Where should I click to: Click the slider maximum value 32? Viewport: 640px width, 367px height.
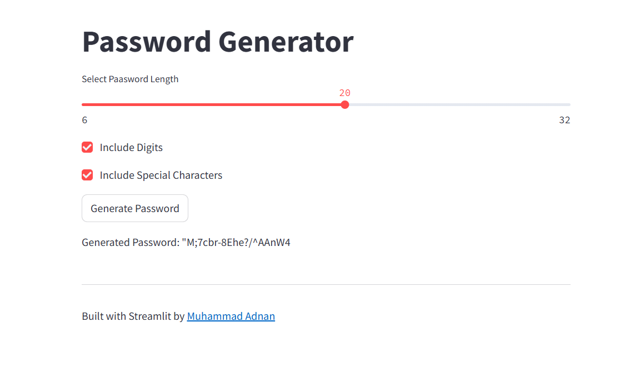click(564, 120)
